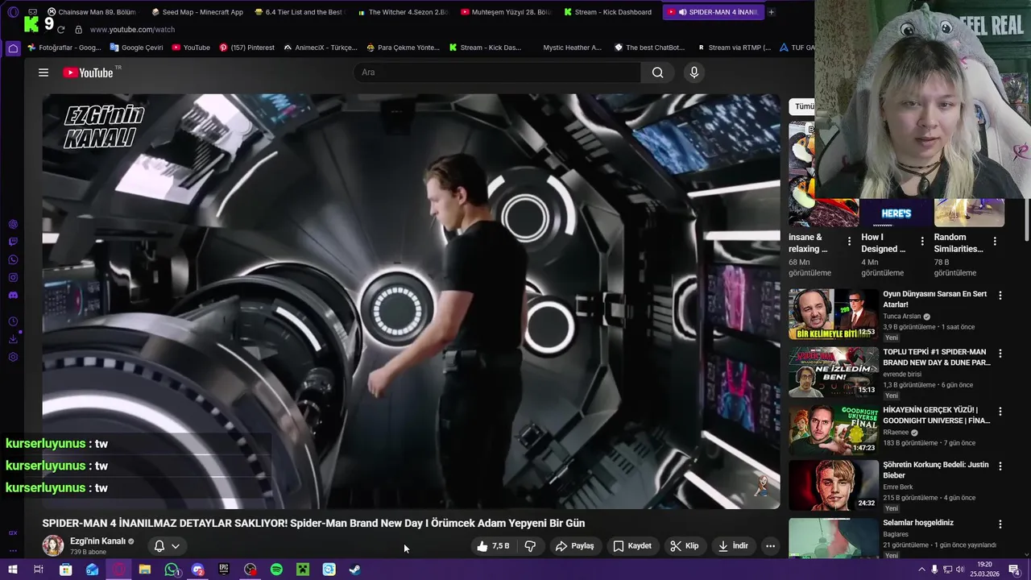Open the browser start page button

pyautogui.click(x=13, y=48)
